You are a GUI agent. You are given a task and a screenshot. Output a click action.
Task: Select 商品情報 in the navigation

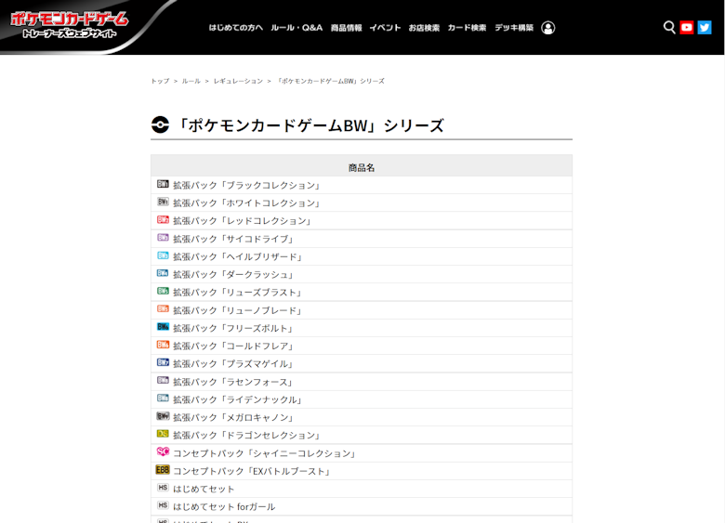click(346, 28)
